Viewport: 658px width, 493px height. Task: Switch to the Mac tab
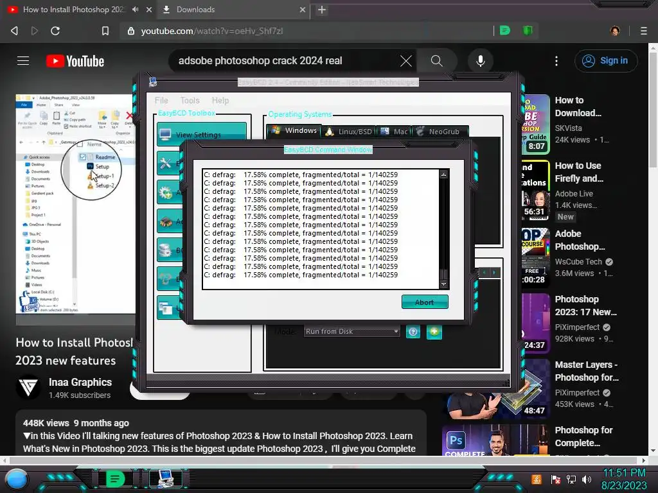(394, 132)
